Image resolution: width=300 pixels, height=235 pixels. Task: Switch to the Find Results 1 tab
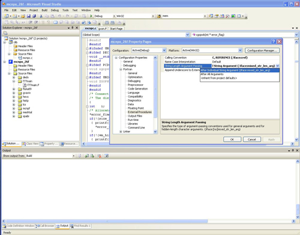click(80, 226)
